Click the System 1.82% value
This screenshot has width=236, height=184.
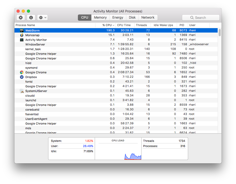pos(89,141)
